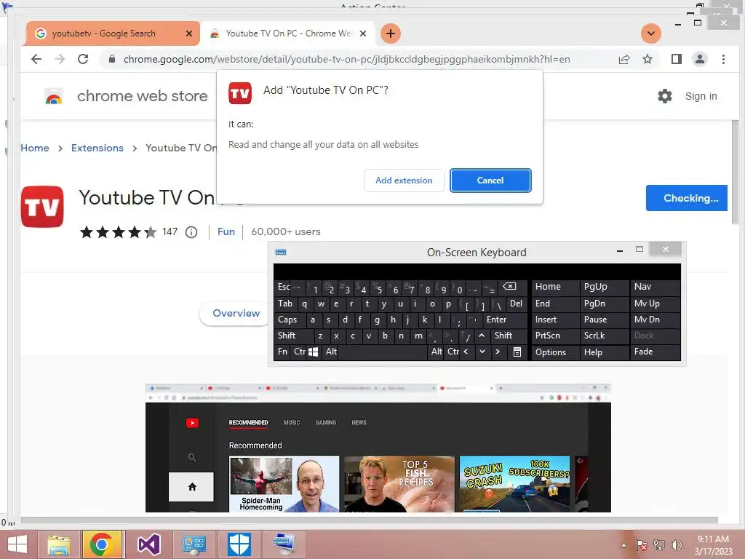Select the Overview tab
The height and width of the screenshot is (559, 745).
(236, 313)
